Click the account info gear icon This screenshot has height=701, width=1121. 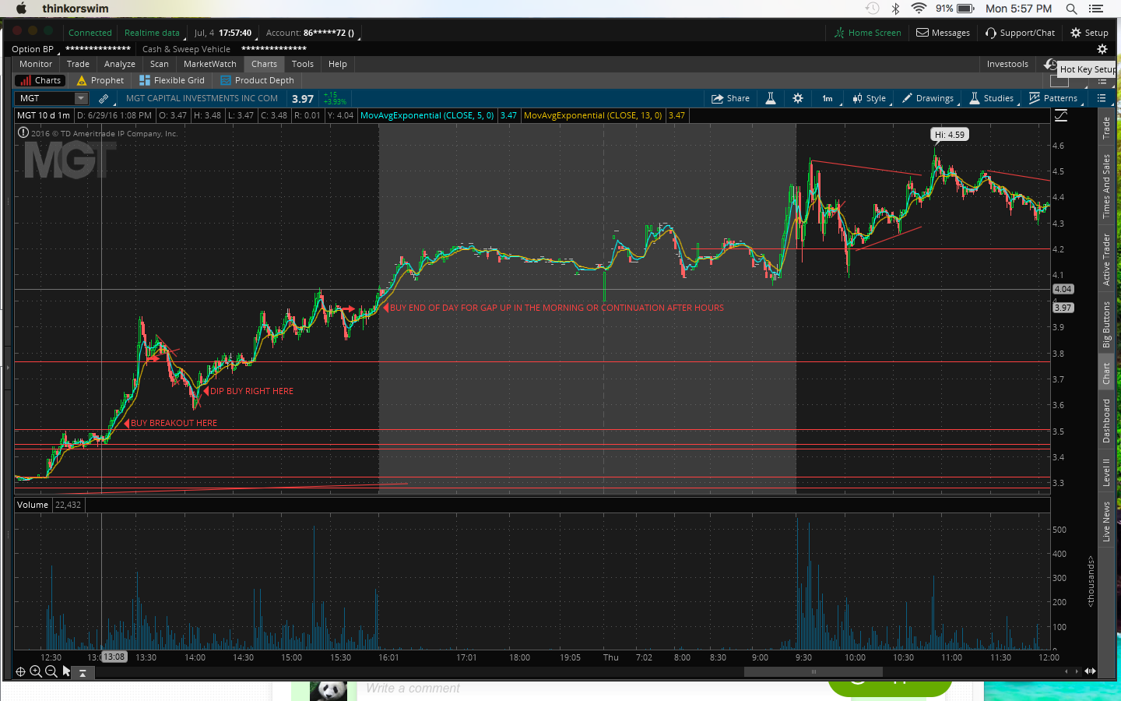[x=1102, y=49]
